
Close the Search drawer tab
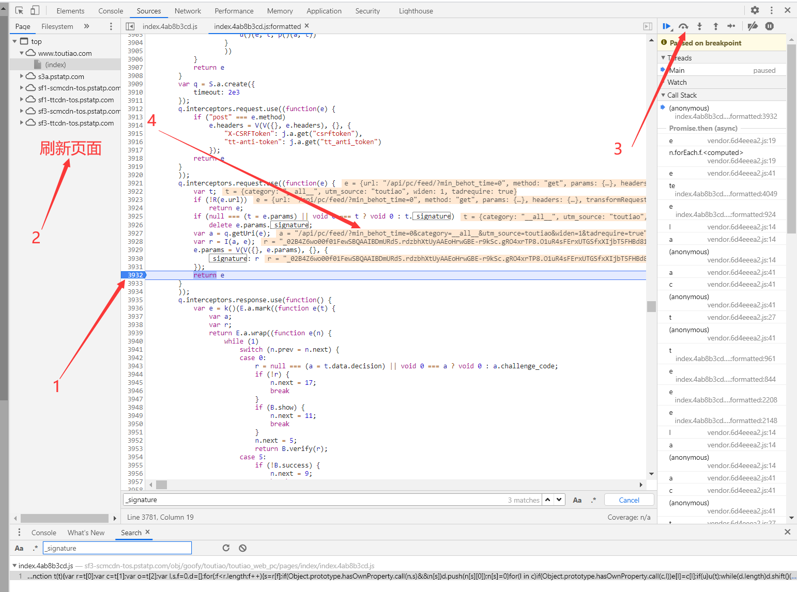[148, 532]
